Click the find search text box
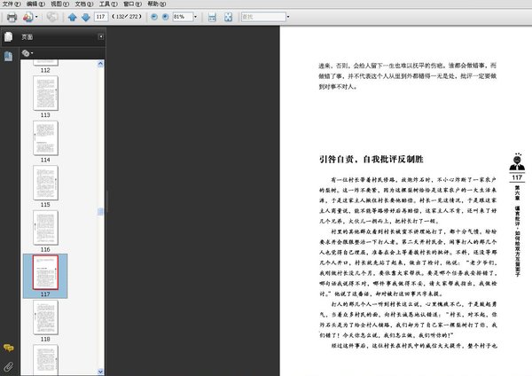Image resolution: width=532 pixels, height=376 pixels. [x=263, y=17]
